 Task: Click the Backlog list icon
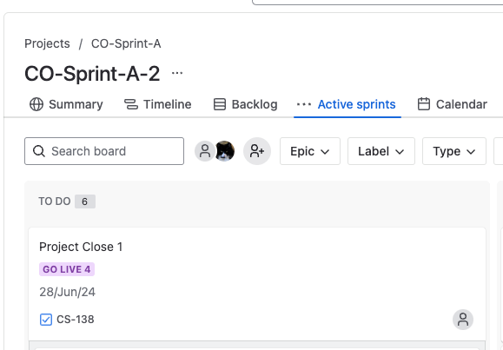[220, 104]
